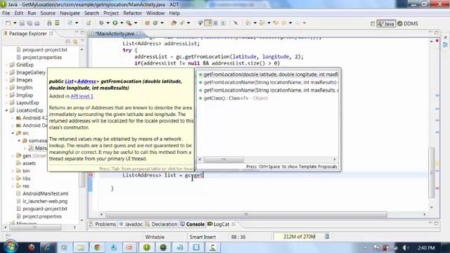Open the File menu

(6, 13)
